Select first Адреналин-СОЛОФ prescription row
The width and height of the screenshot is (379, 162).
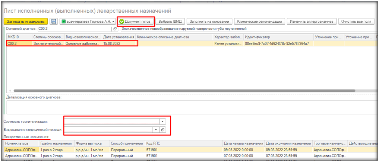20,150
